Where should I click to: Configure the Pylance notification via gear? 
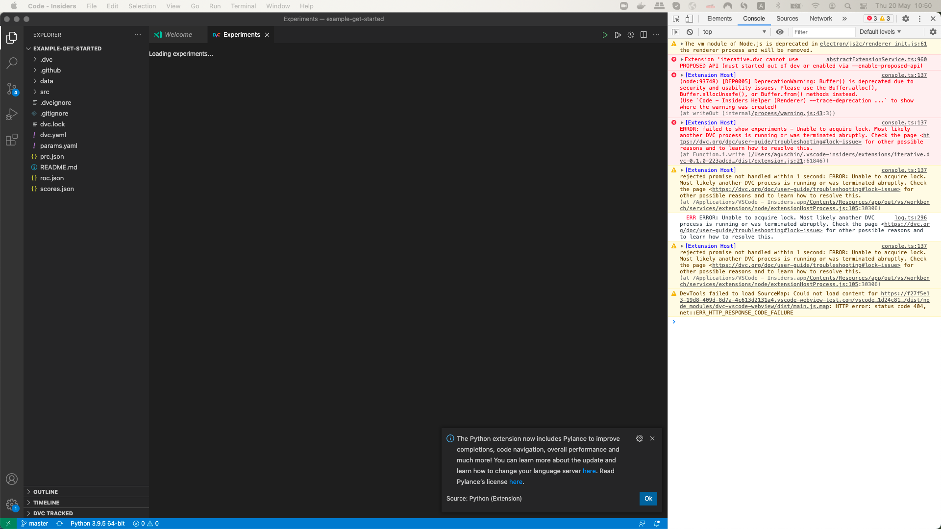pos(640,438)
